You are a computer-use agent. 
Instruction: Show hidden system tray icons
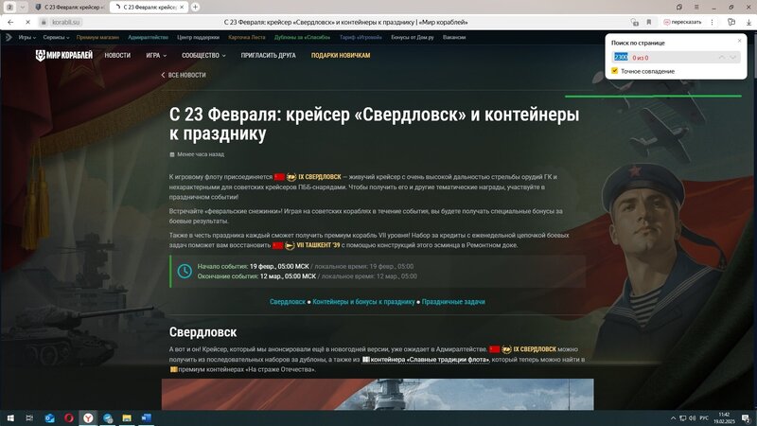coord(673,418)
